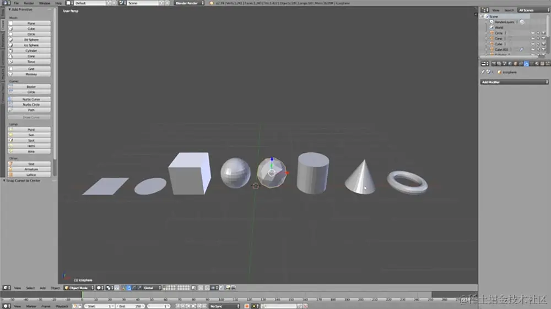This screenshot has height=309, width=551.
Task: Open the Blender Render engine dropdown
Action: (x=190, y=3)
